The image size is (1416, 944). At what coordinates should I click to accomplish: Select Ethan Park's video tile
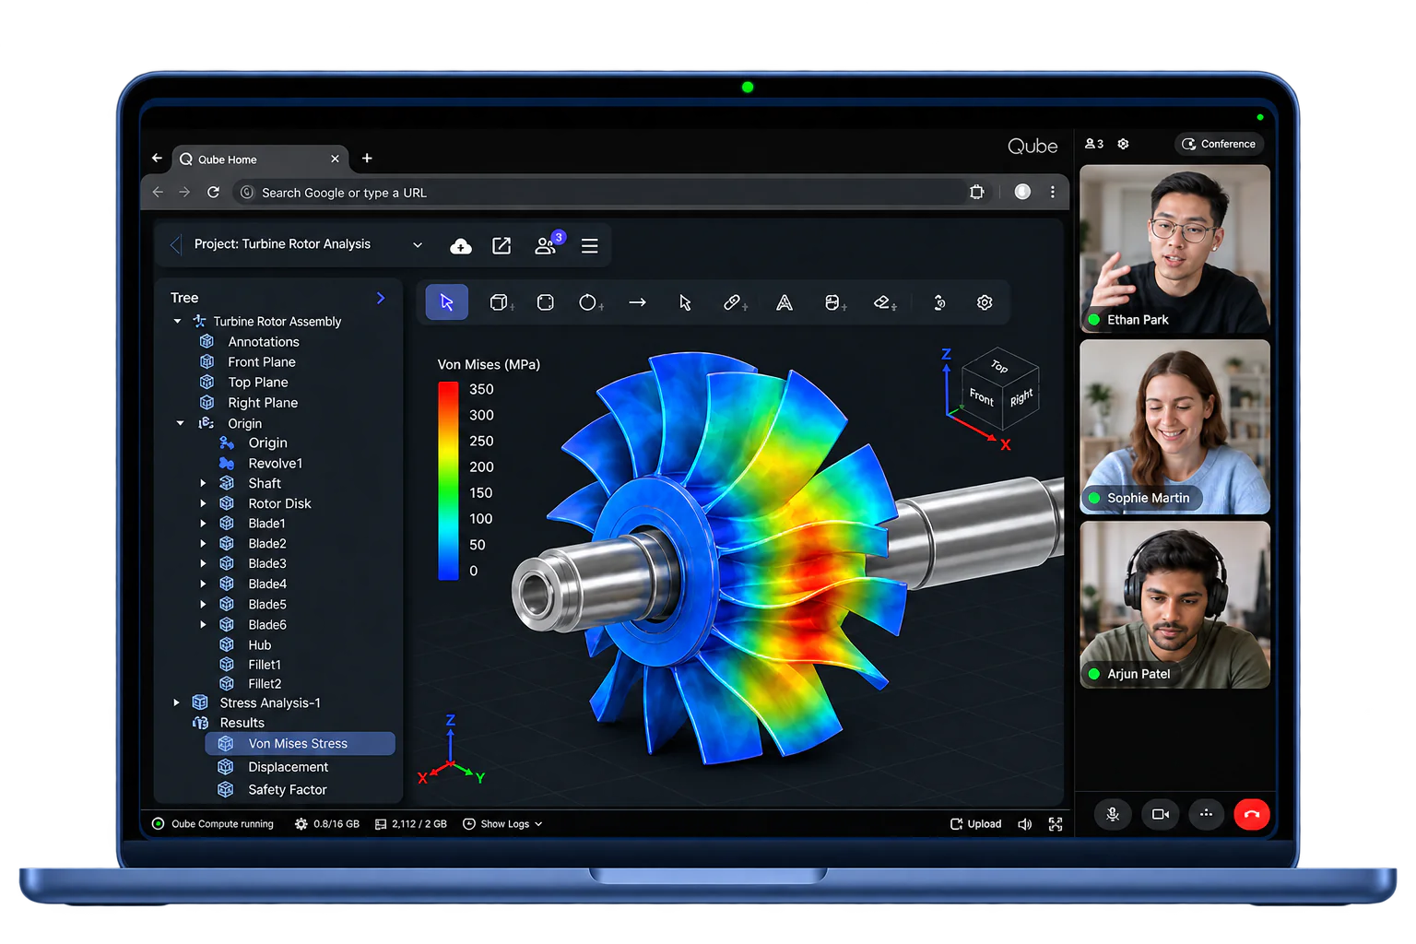click(1174, 249)
